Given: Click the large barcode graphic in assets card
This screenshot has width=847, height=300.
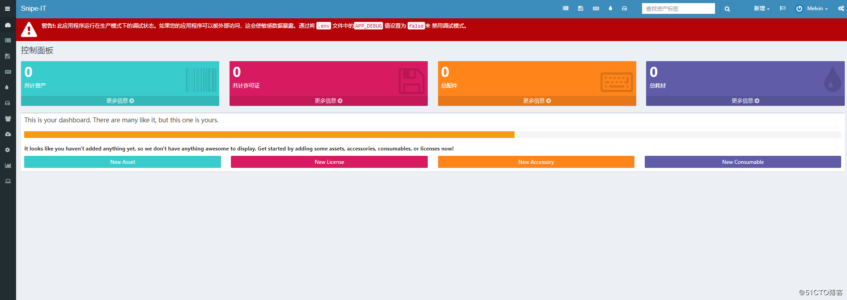Looking at the screenshot, I should (201, 80).
